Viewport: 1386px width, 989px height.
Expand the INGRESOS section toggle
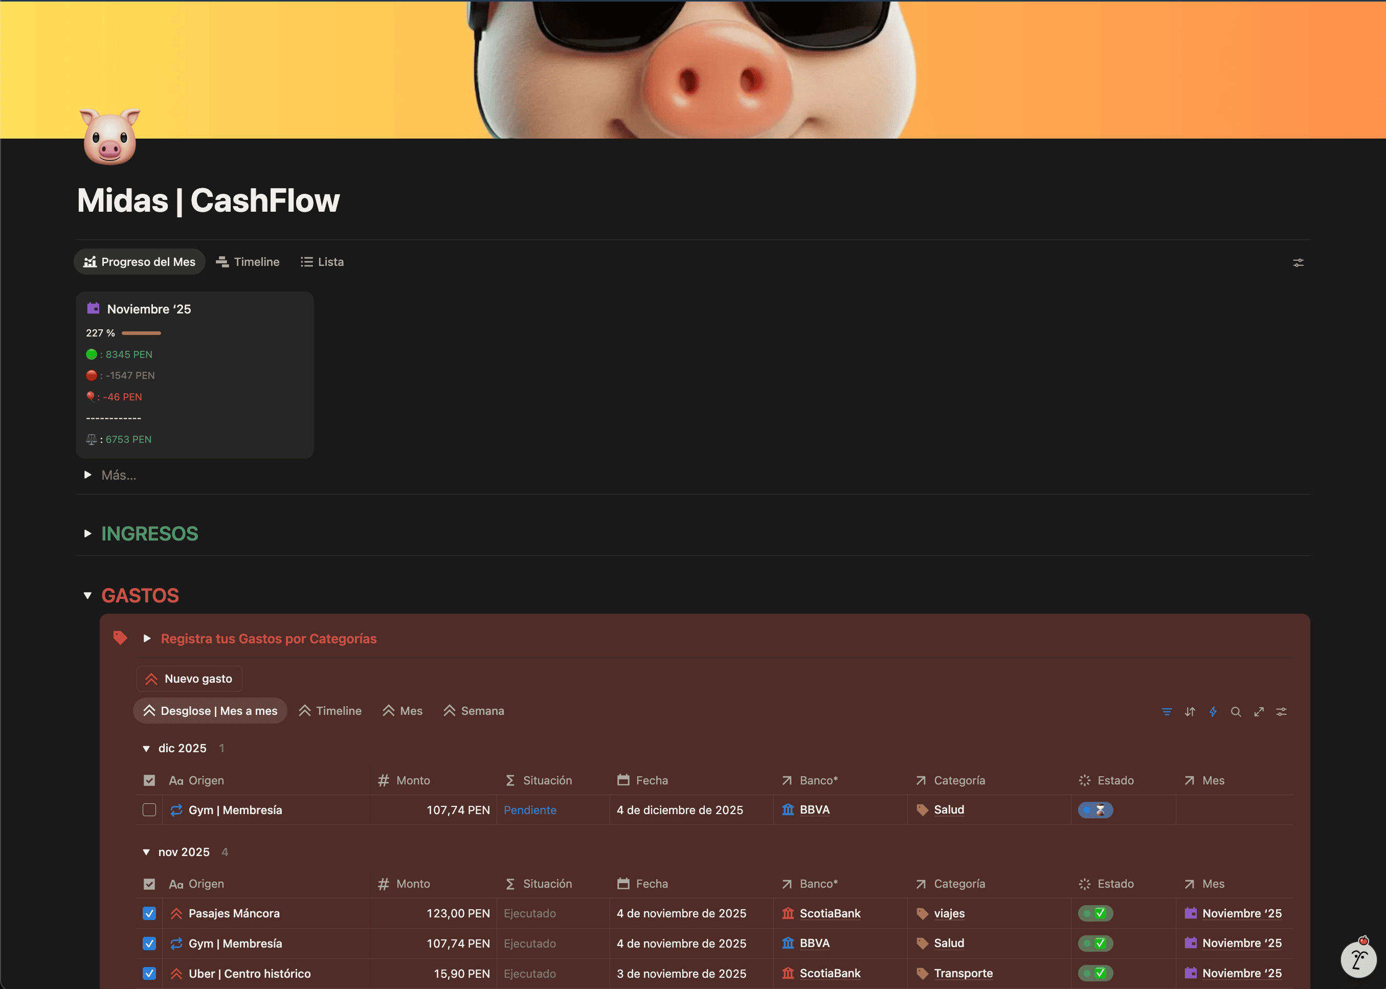87,533
